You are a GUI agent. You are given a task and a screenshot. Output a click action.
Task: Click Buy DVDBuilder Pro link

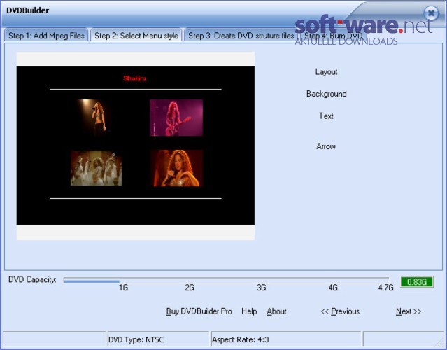coord(199,311)
